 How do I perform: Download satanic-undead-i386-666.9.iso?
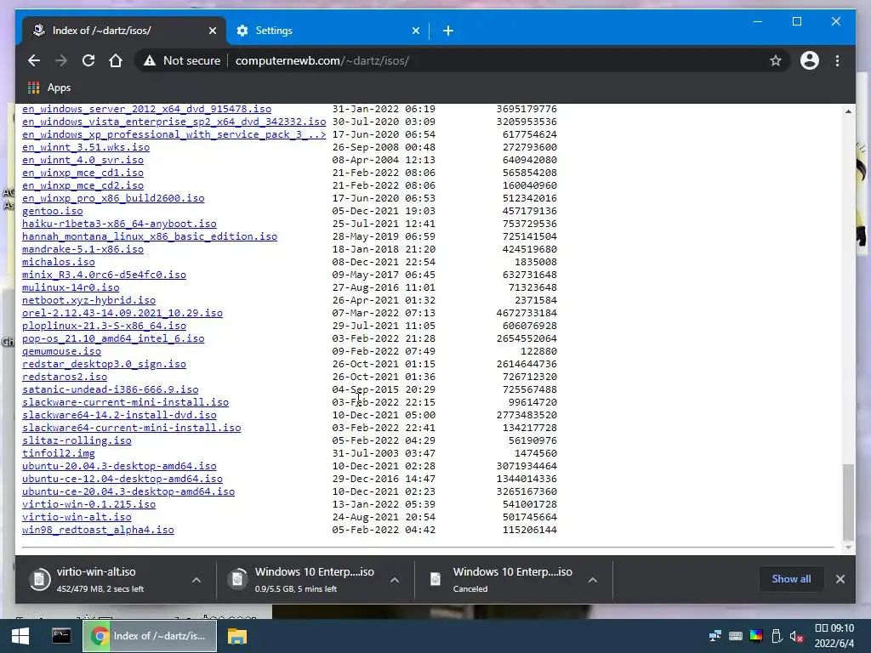(x=110, y=389)
